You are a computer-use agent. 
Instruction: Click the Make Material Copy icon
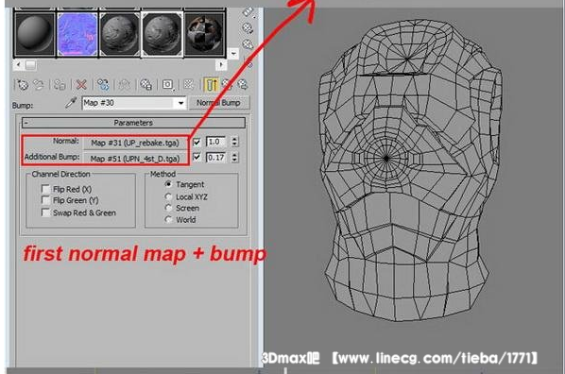(103, 85)
